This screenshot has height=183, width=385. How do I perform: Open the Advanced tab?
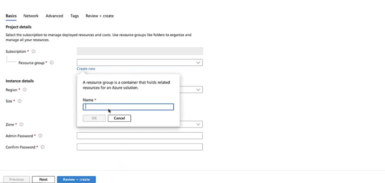(x=54, y=16)
